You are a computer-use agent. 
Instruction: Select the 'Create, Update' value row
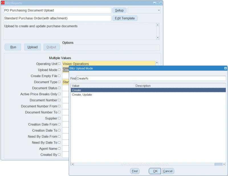click(x=148, y=95)
